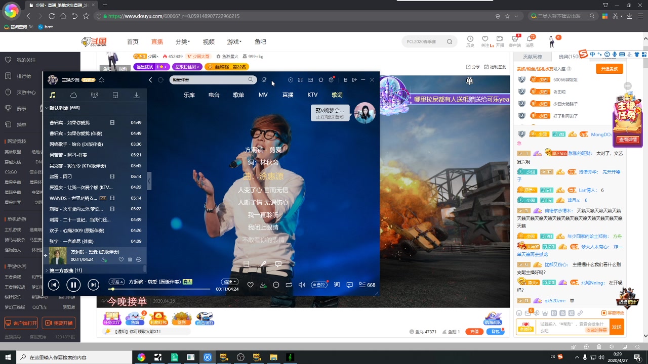This screenshot has width=648, height=364.
Task: Open Kugou settings gear
Action: 331,80
